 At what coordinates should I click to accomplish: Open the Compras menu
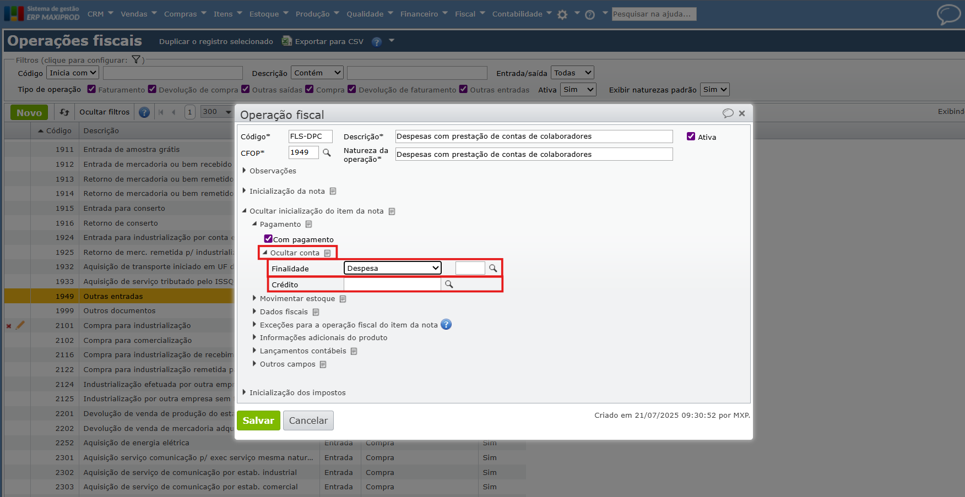(x=185, y=14)
